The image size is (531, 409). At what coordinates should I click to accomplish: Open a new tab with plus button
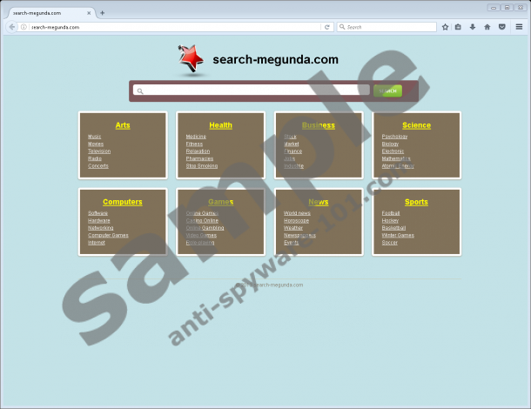pyautogui.click(x=102, y=13)
